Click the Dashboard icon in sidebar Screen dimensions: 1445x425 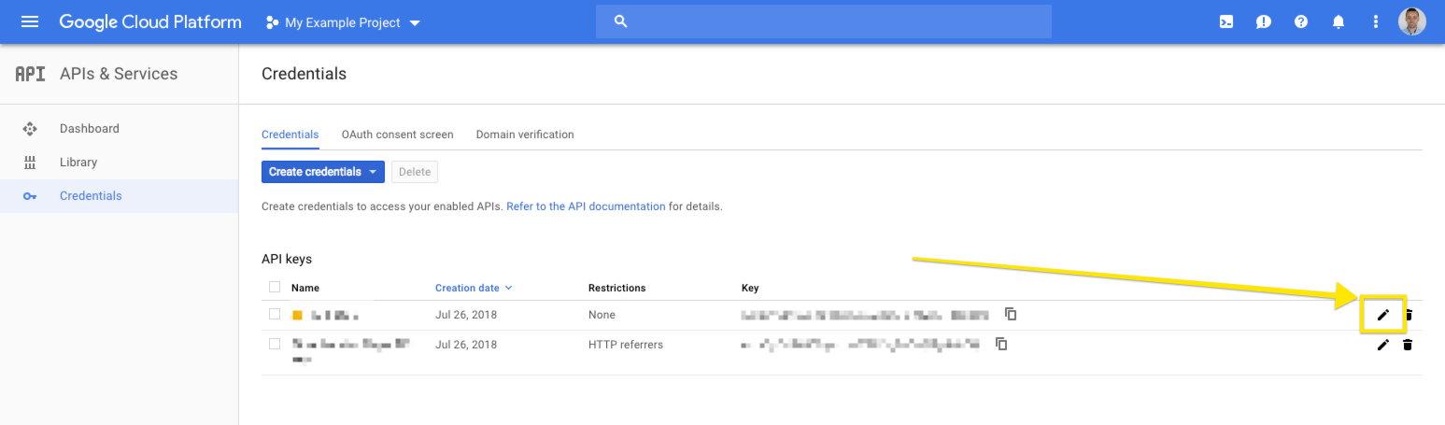click(x=30, y=129)
